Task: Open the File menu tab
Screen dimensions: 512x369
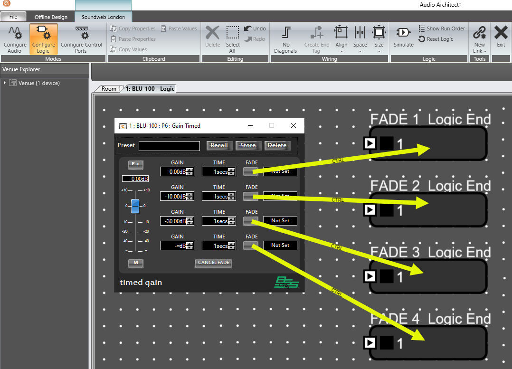Action: (x=13, y=17)
